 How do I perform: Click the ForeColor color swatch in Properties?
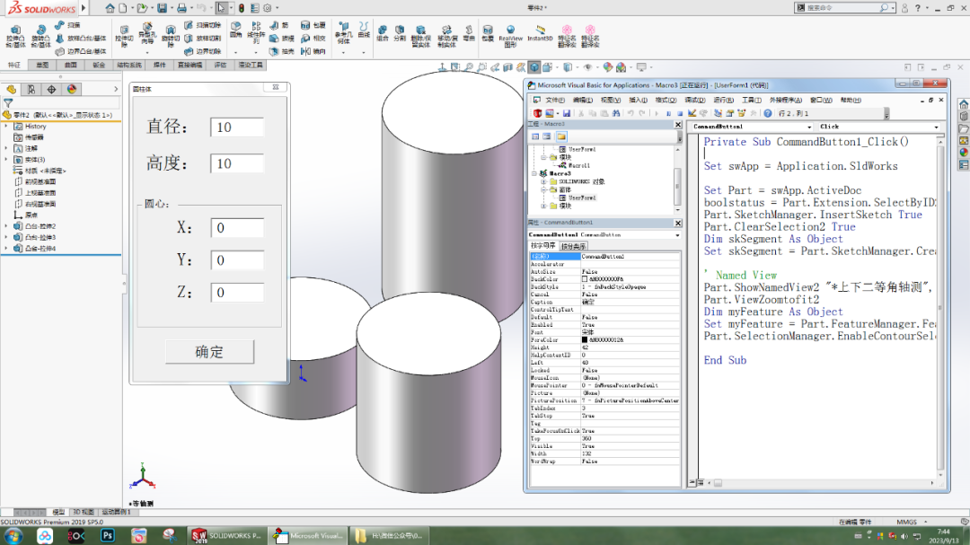coord(584,340)
